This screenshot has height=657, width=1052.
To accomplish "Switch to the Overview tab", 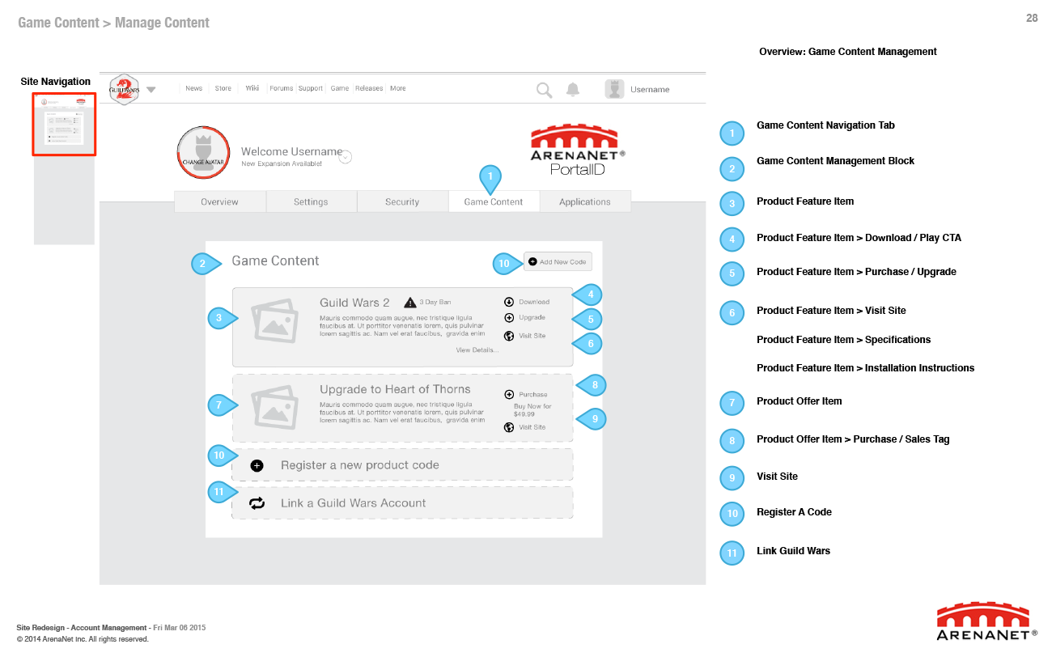I will [220, 201].
